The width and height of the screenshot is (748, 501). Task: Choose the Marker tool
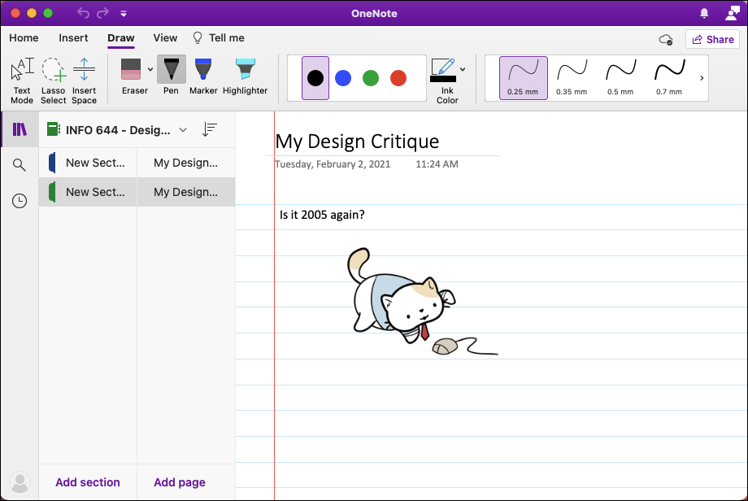click(x=203, y=76)
